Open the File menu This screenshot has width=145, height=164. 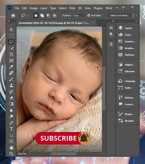click(17, 8)
